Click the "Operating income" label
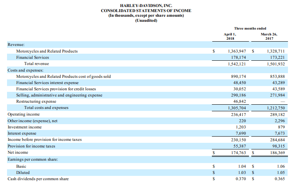The width and height of the screenshot is (295, 186). 24,114
